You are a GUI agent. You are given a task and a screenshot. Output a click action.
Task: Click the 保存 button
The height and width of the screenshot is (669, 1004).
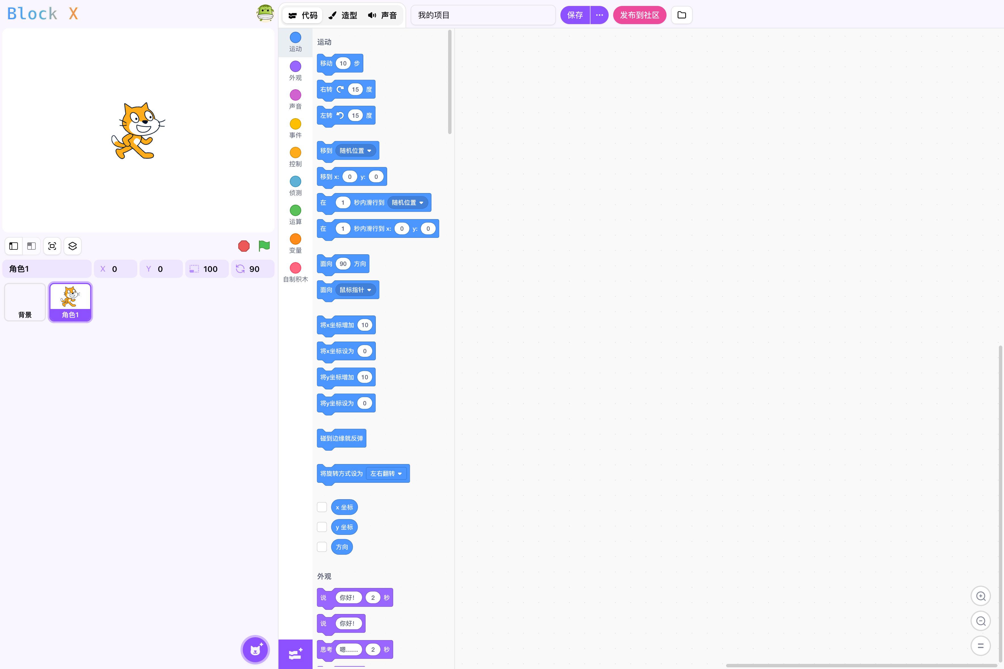pyautogui.click(x=575, y=15)
